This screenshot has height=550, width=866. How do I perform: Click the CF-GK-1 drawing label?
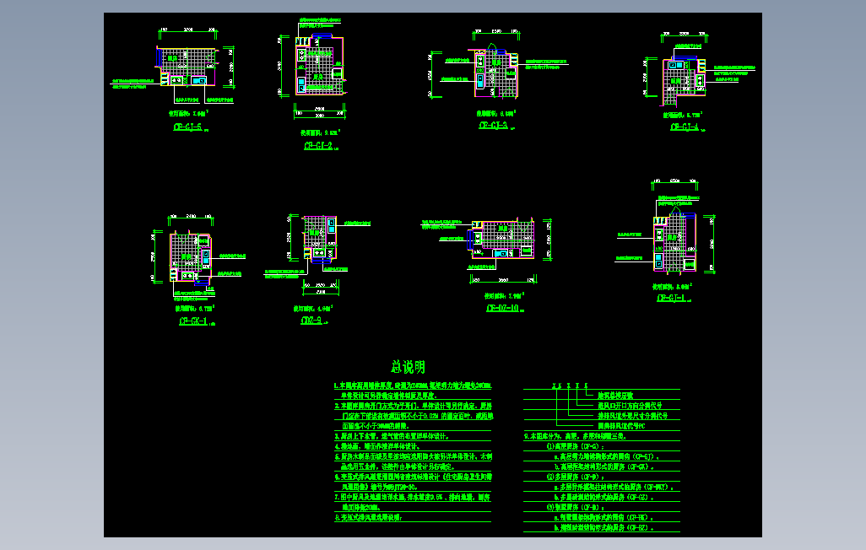(x=193, y=321)
